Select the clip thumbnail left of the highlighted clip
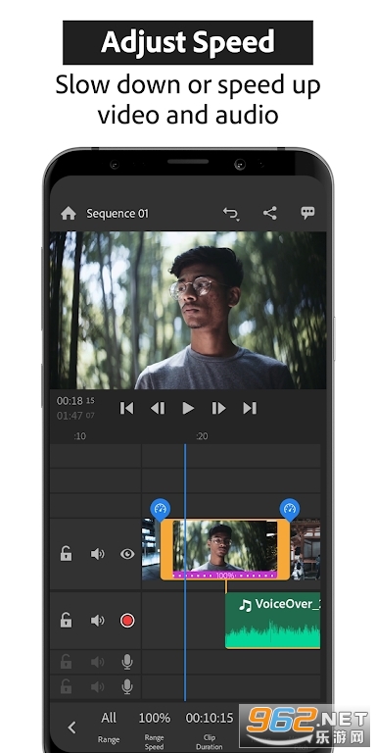This screenshot has height=753, width=376. (151, 549)
